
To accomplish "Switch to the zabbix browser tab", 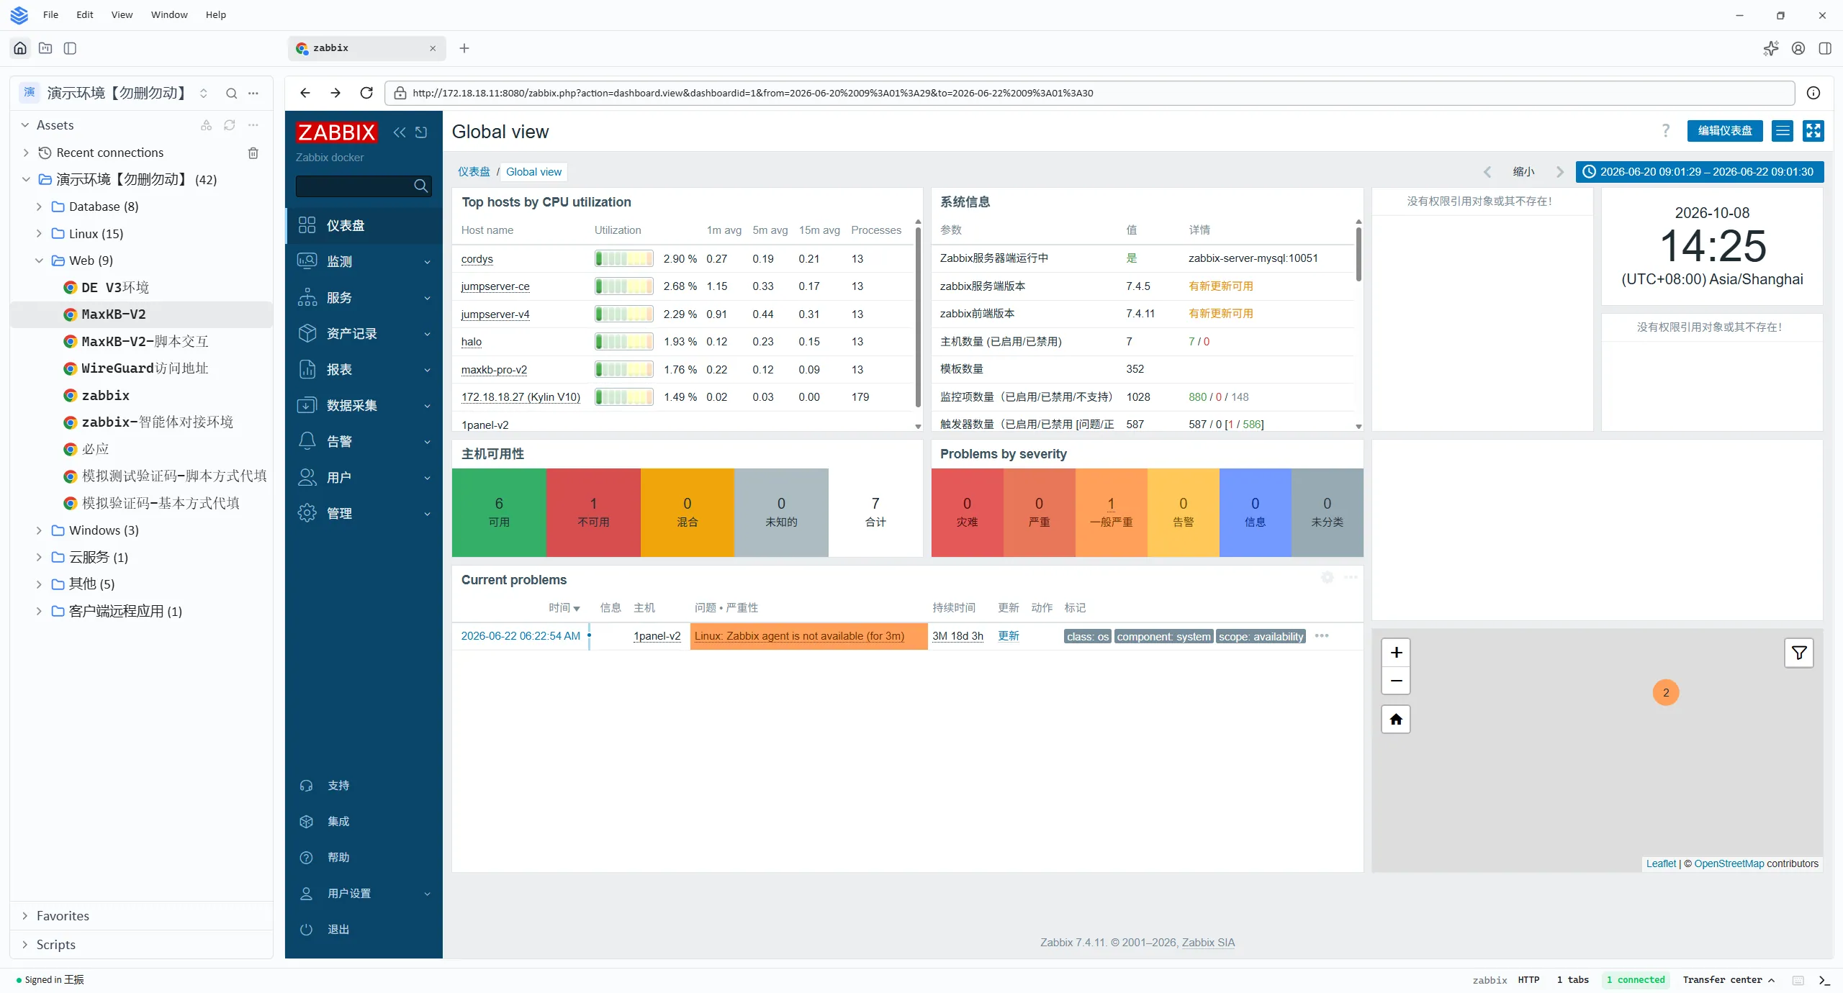I will [x=367, y=48].
